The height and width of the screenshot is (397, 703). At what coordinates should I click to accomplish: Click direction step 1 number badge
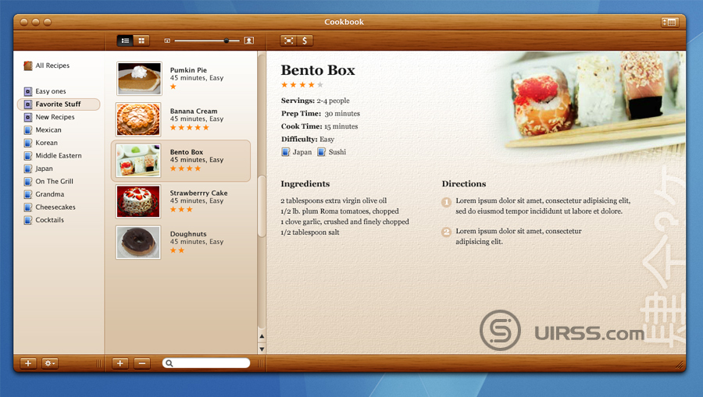pyautogui.click(x=446, y=202)
